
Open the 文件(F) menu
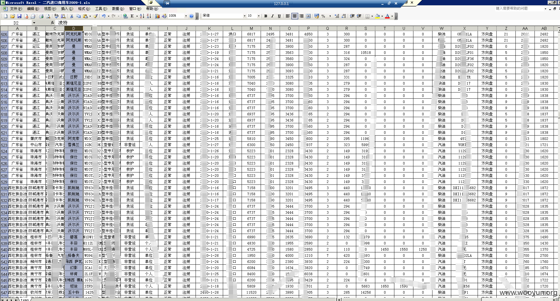click(16, 9)
